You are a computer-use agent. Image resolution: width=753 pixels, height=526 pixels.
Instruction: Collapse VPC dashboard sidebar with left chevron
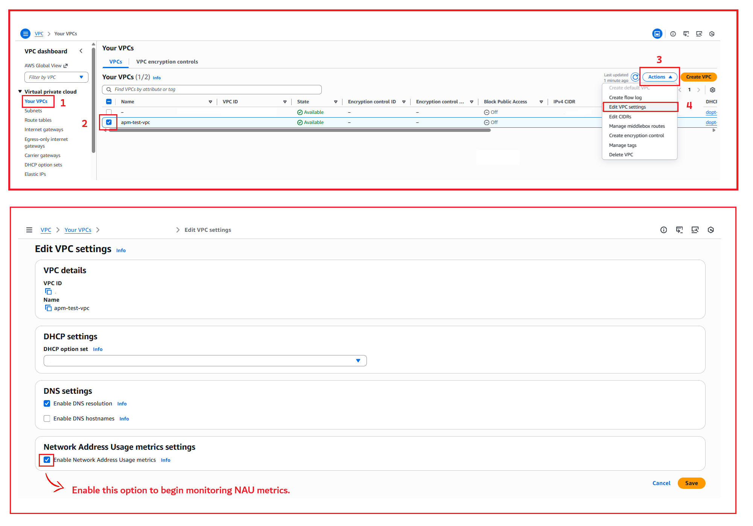(81, 51)
